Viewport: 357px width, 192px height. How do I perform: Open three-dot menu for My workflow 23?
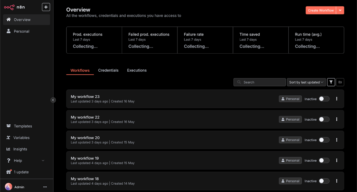[x=337, y=99]
